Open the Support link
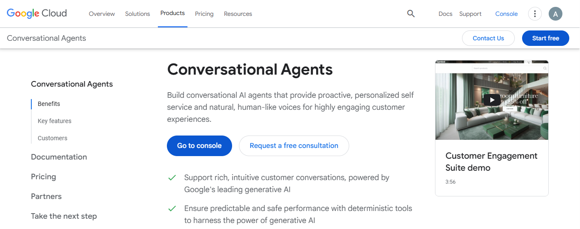This screenshot has height=229, width=580. pos(470,14)
